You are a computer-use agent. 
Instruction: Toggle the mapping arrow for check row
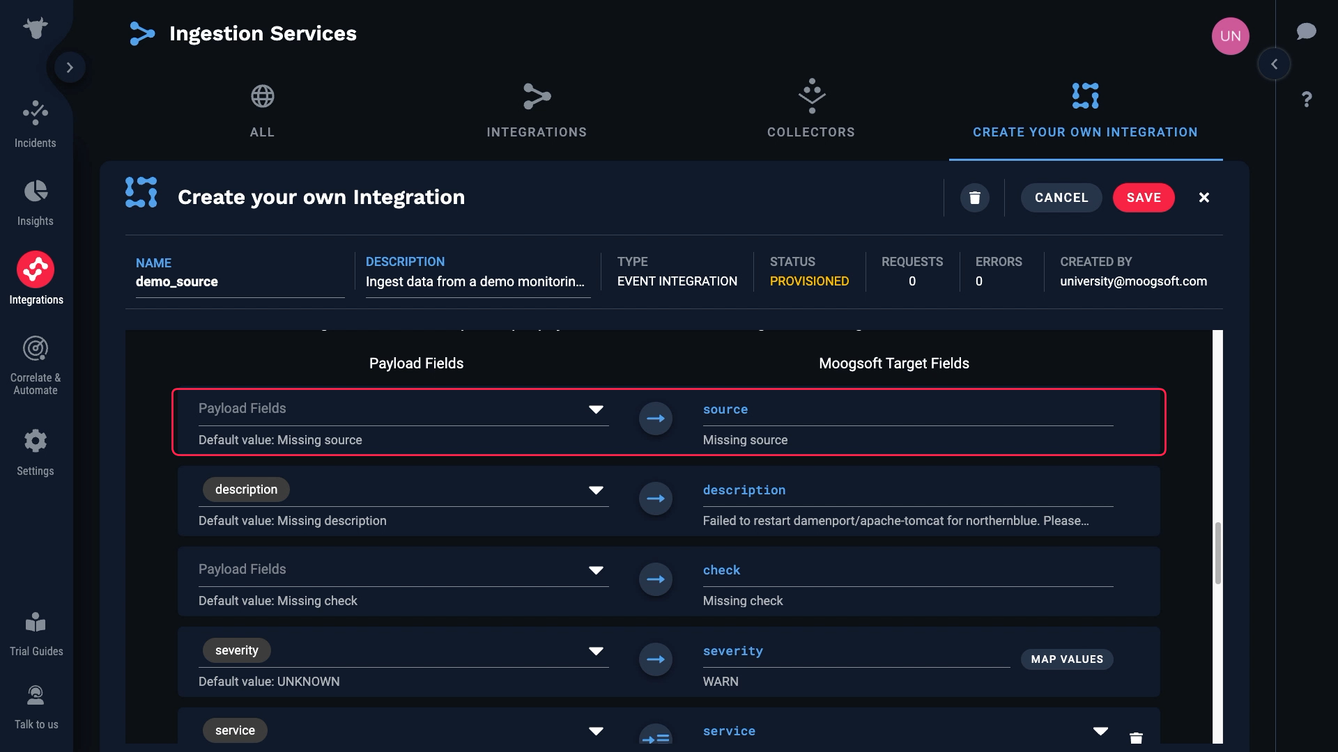(x=656, y=579)
